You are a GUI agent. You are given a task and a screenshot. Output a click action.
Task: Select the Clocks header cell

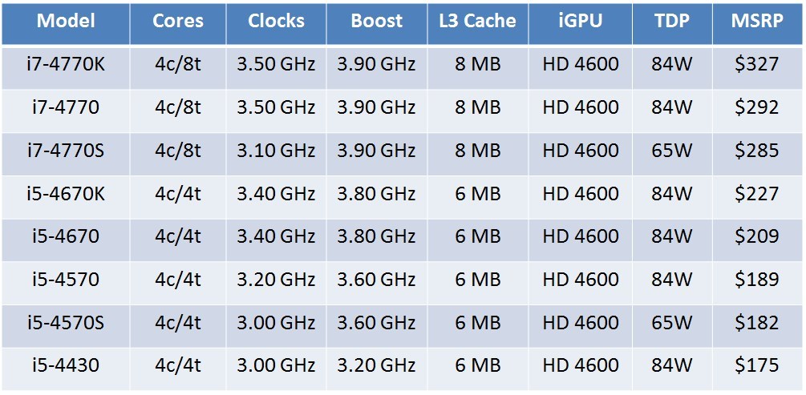276,21
